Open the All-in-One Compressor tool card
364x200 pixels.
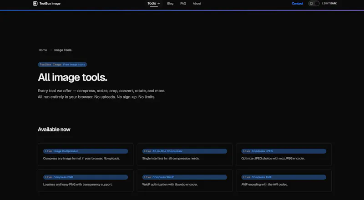(185, 155)
